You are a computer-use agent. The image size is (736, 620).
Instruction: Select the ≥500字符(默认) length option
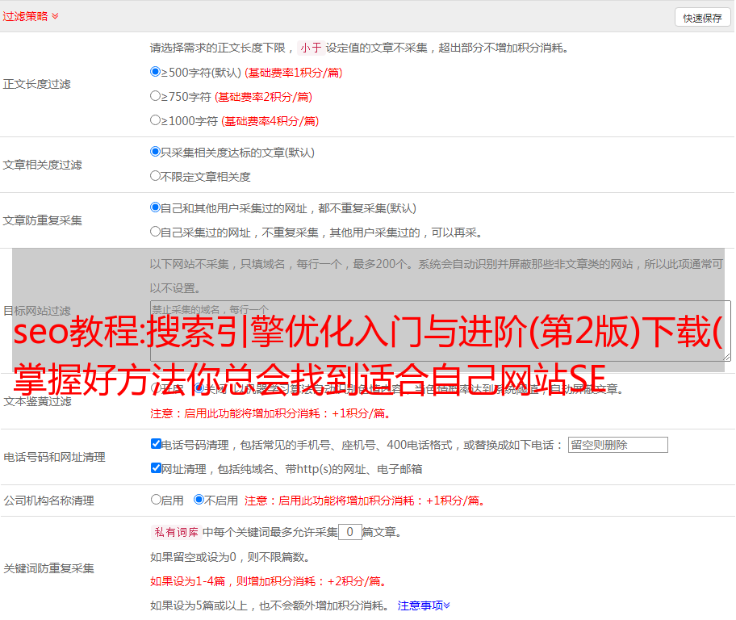156,72
